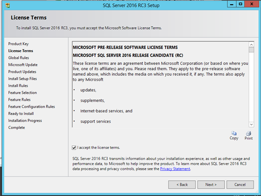Click the SQL Server setup title bar icon
Viewport: 261px width, 196px height.
point(8,5)
